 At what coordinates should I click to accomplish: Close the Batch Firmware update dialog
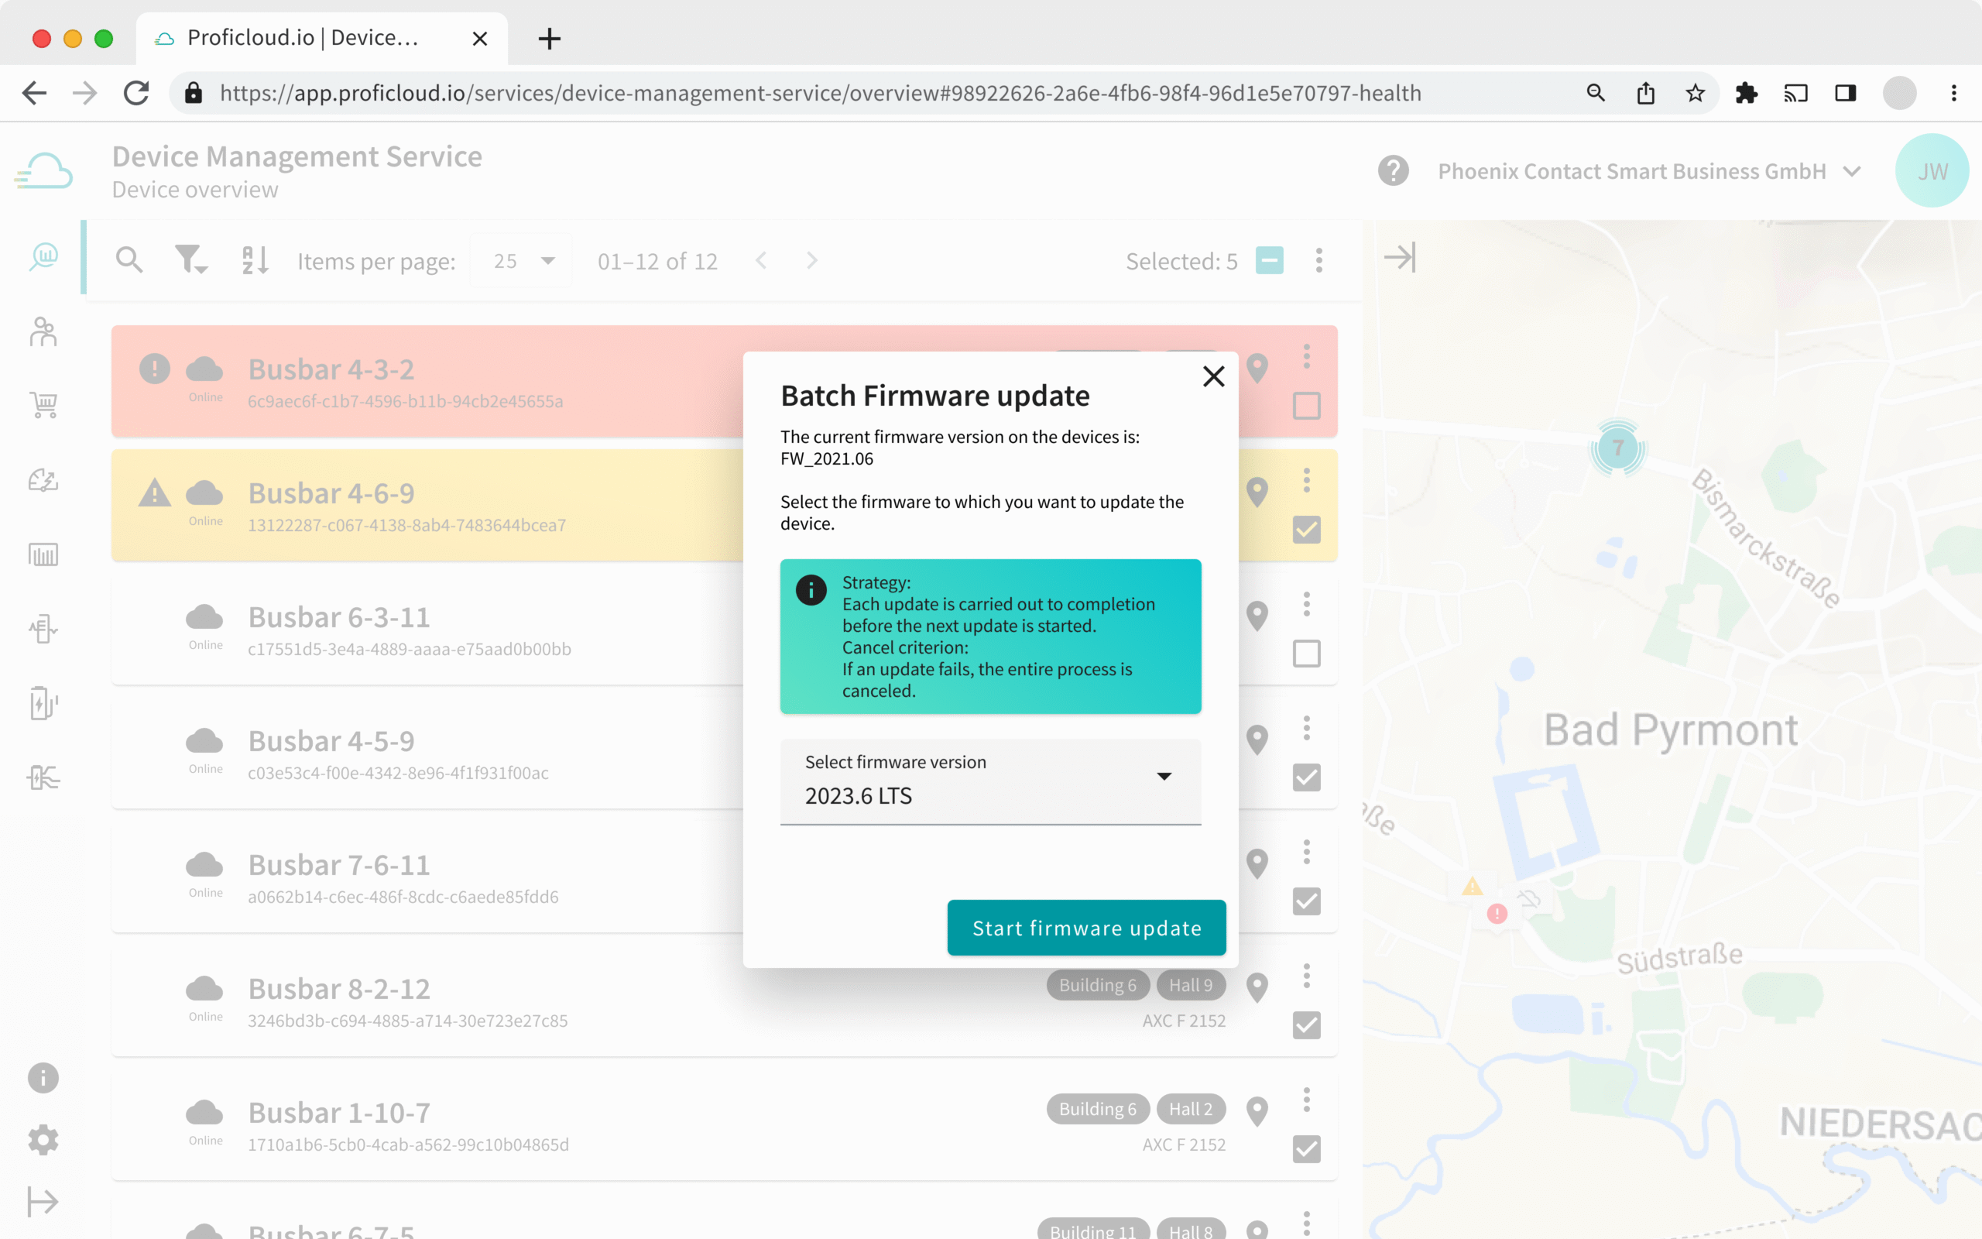click(1213, 376)
